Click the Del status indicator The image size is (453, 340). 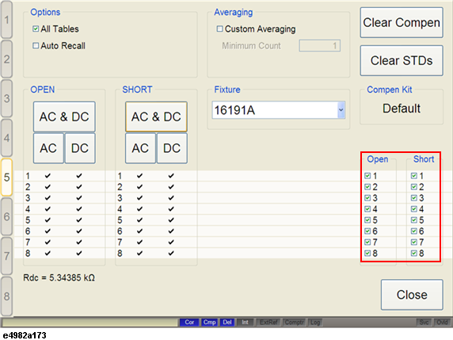(227, 322)
